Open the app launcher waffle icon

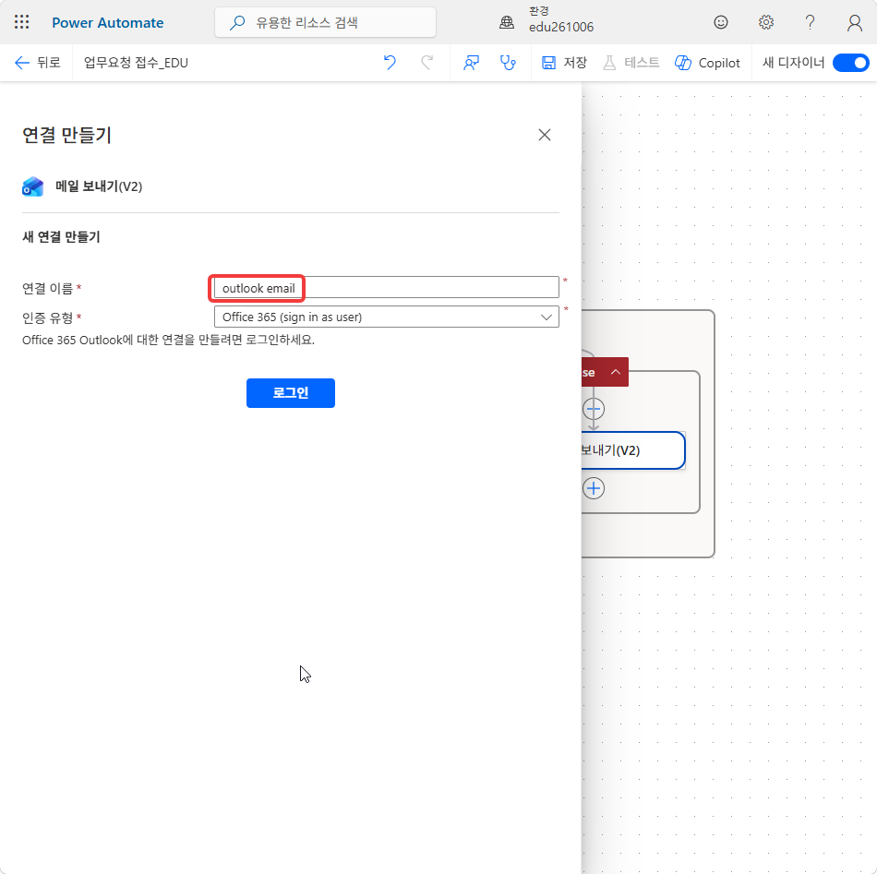point(21,22)
